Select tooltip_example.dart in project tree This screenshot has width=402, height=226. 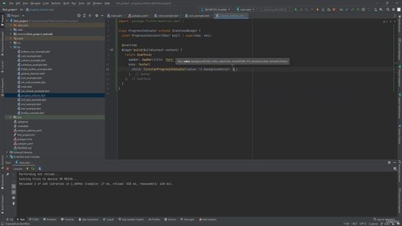(x=32, y=113)
